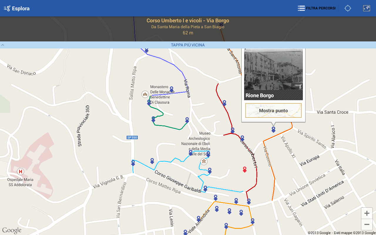Click the SP350 road badge
376x235 pixels.
click(132, 137)
